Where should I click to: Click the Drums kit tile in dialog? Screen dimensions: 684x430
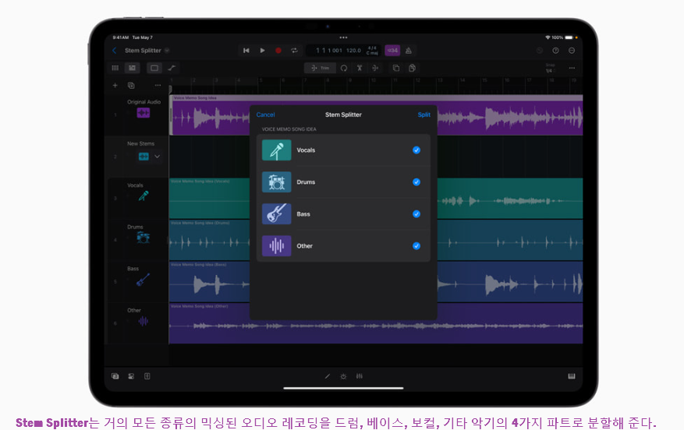point(277,182)
